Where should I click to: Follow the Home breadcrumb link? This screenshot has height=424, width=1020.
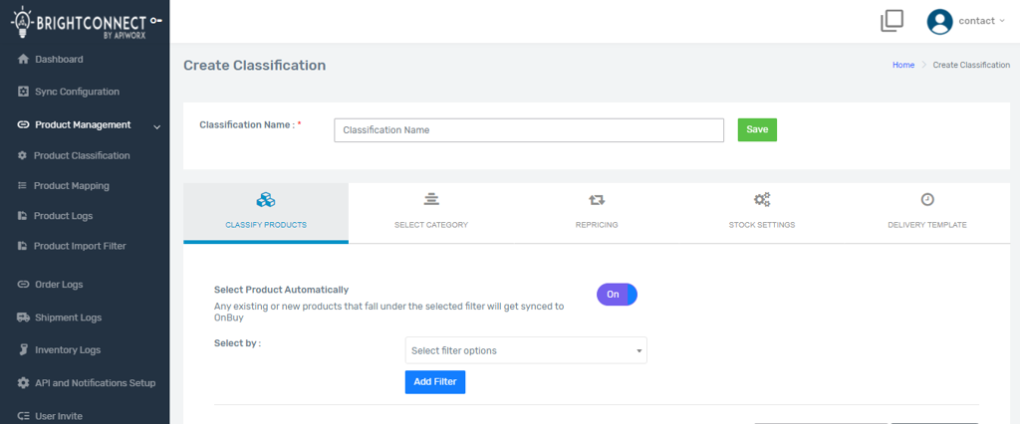[903, 65]
